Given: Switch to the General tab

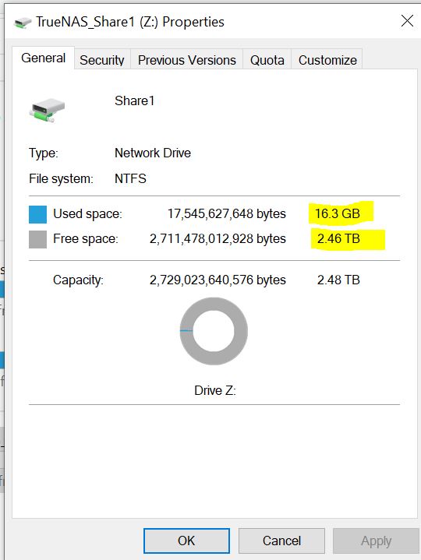Looking at the screenshot, I should [x=43, y=58].
